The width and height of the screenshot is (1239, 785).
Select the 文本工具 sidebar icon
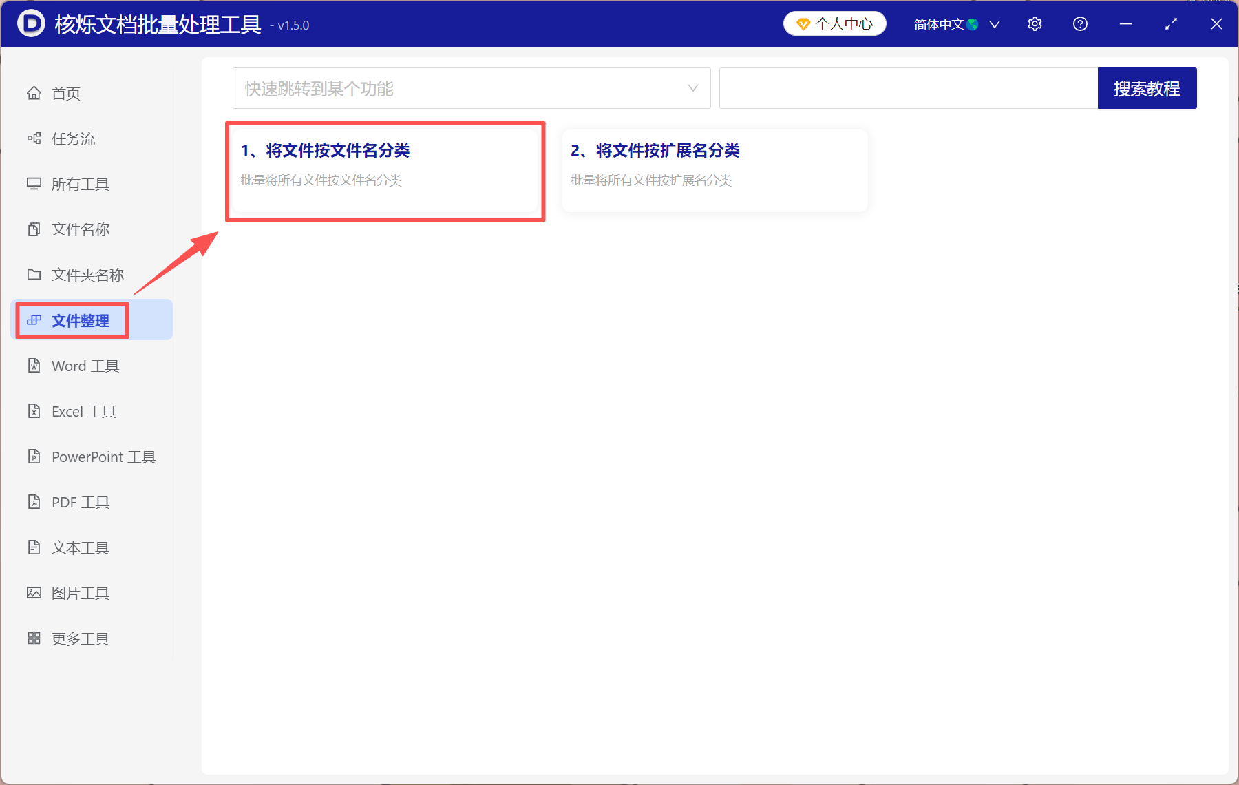tap(34, 547)
